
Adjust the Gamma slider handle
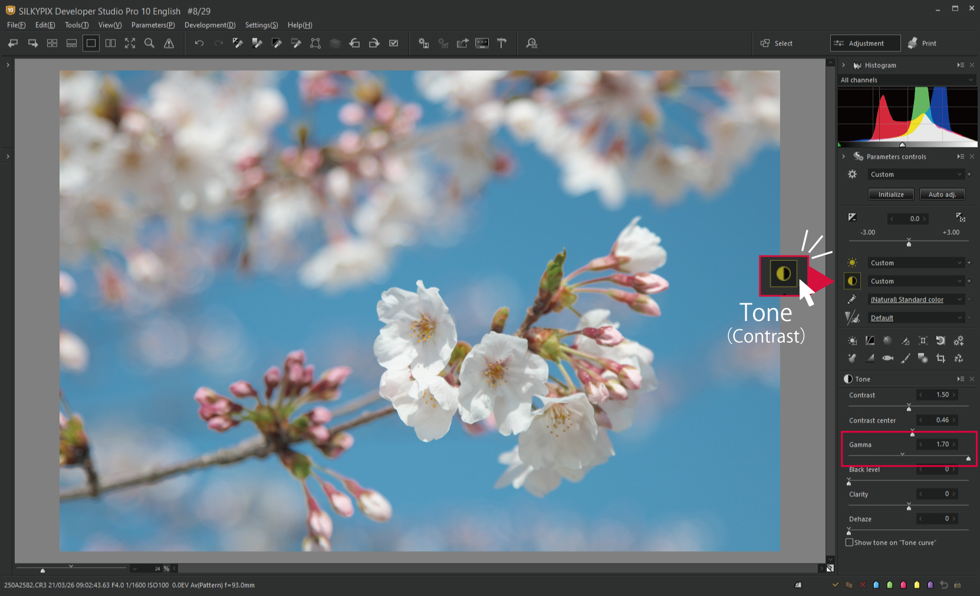968,457
